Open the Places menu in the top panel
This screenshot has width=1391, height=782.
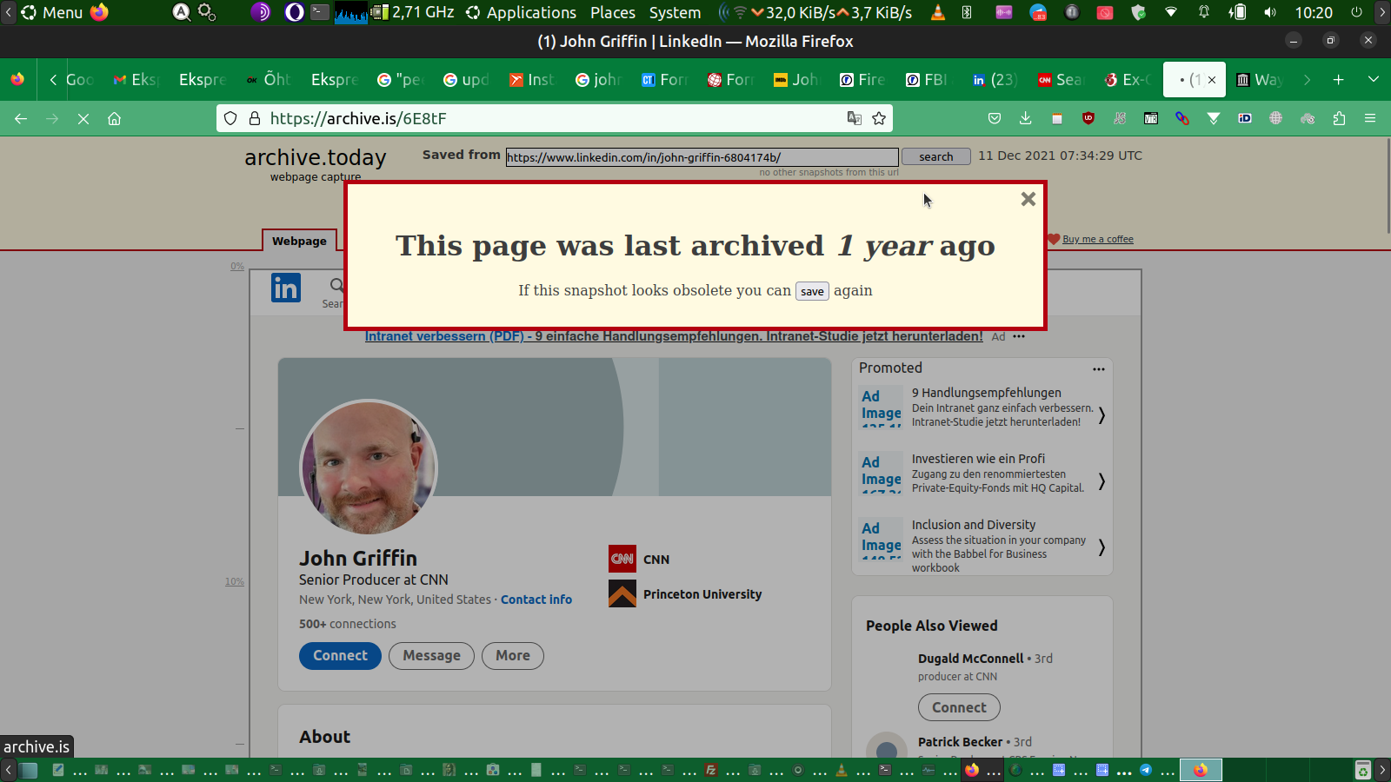pyautogui.click(x=613, y=12)
